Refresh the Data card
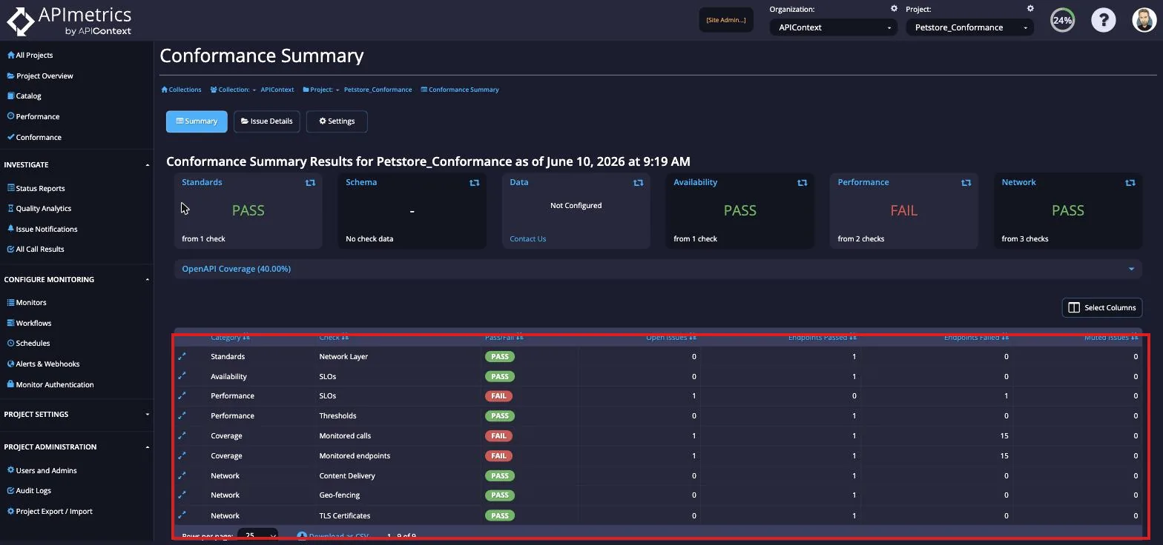This screenshot has height=545, width=1163. (638, 183)
